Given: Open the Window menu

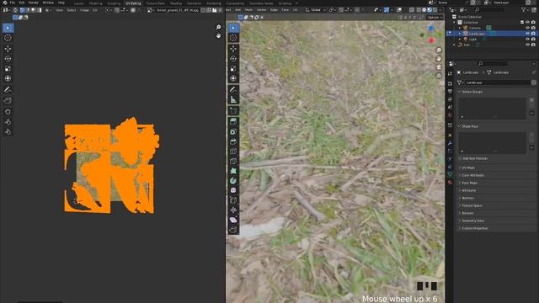Looking at the screenshot, I should point(48,3).
